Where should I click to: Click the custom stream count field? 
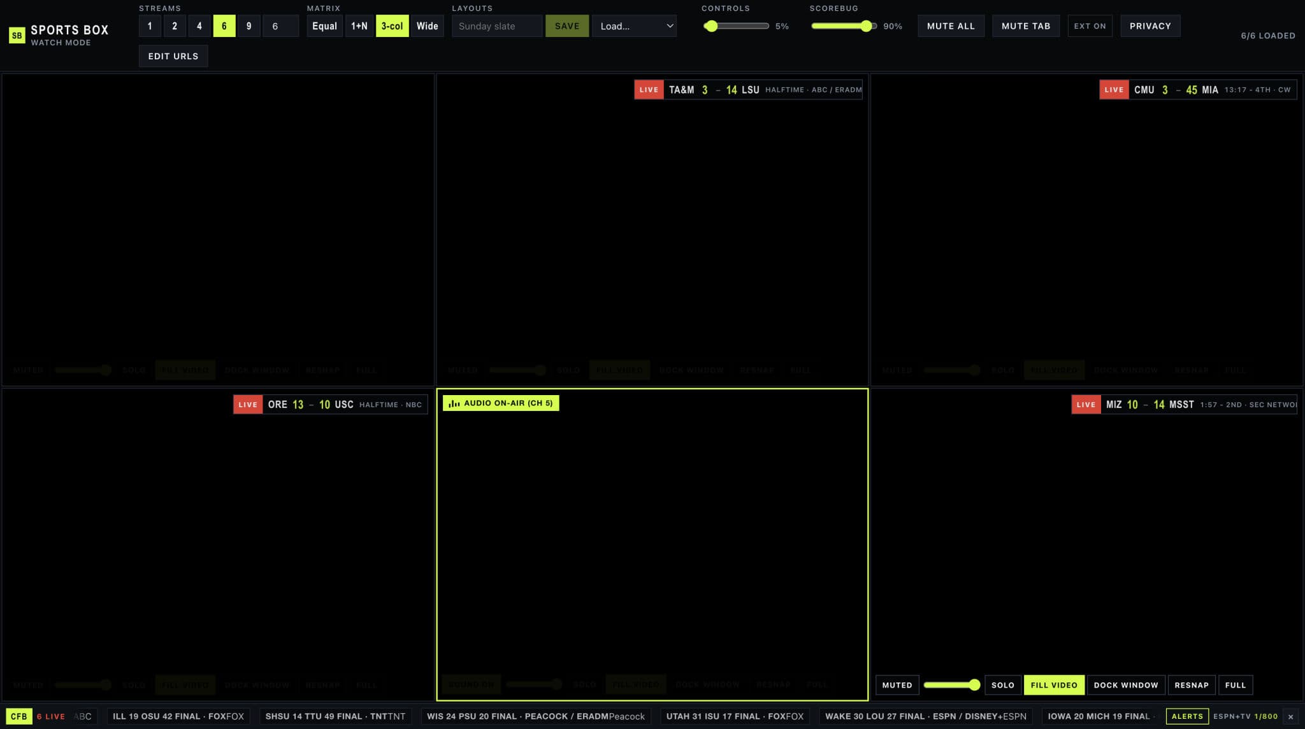coord(280,26)
